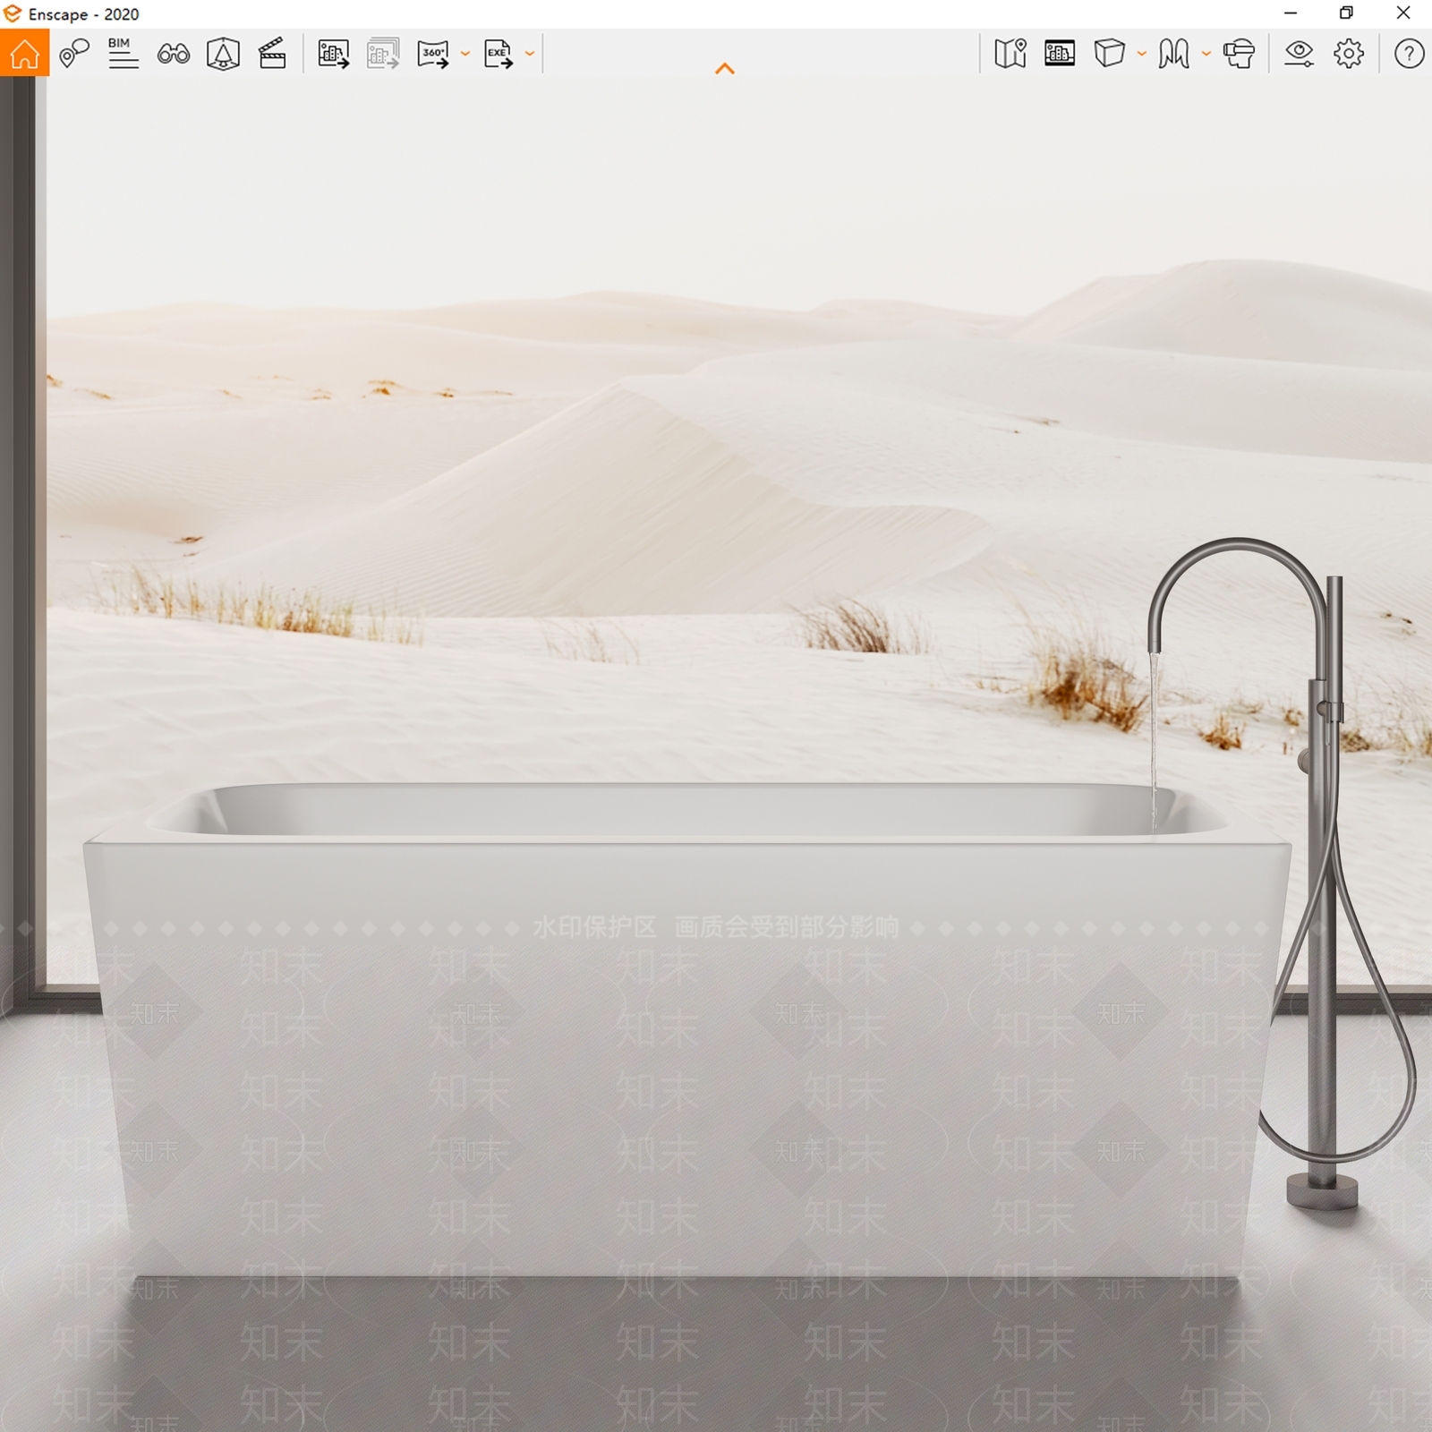This screenshot has height=1432, width=1432.
Task: Toggle the VR headset mode
Action: 1240,54
